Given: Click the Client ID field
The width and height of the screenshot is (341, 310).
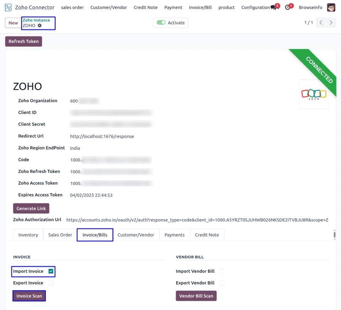Looking at the screenshot, I should pos(111,113).
